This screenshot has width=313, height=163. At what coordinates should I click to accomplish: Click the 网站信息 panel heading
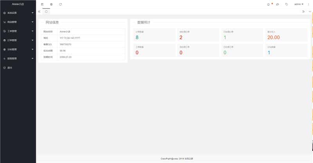[52, 22]
